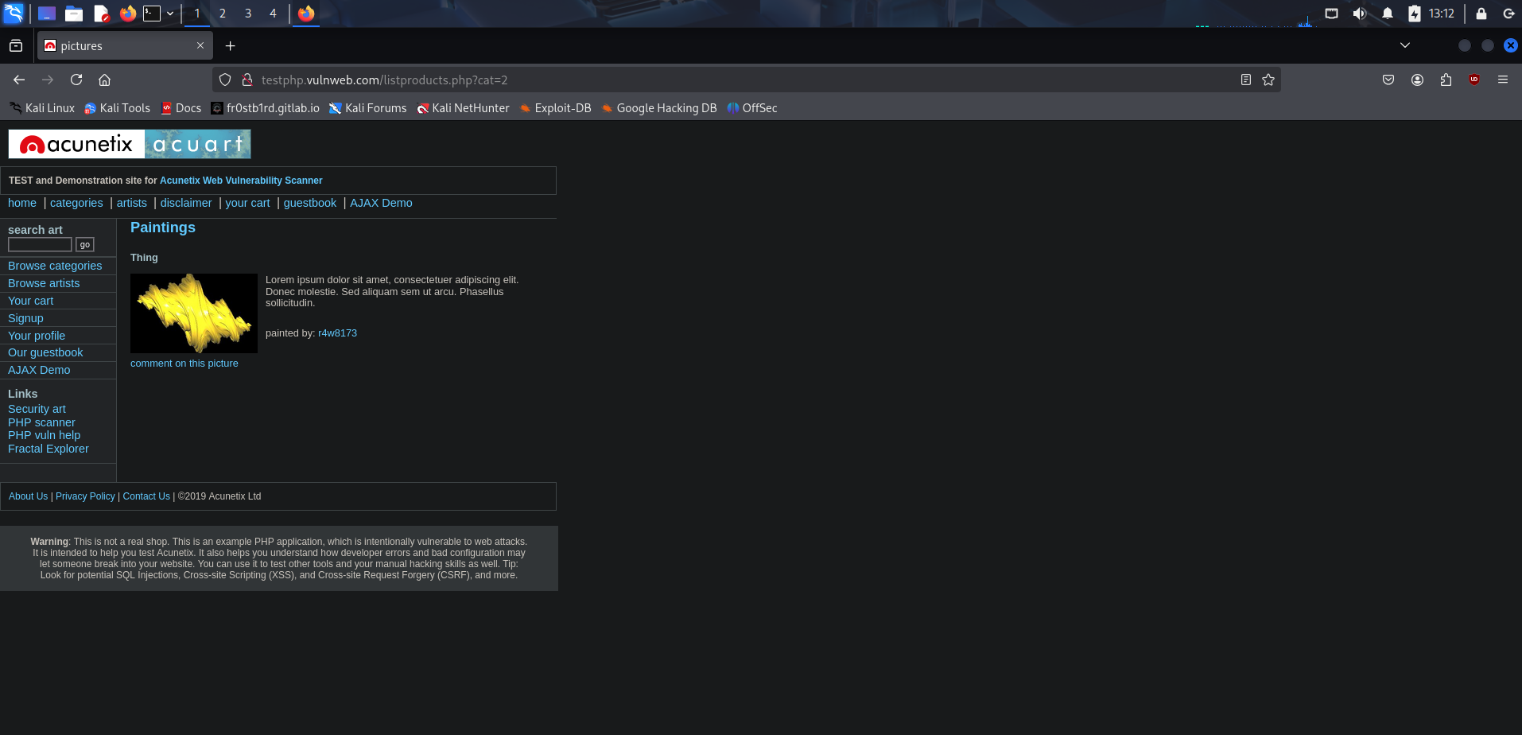The height and width of the screenshot is (735, 1522).
Task: Open the Kali applications menu icon
Action: [14, 14]
